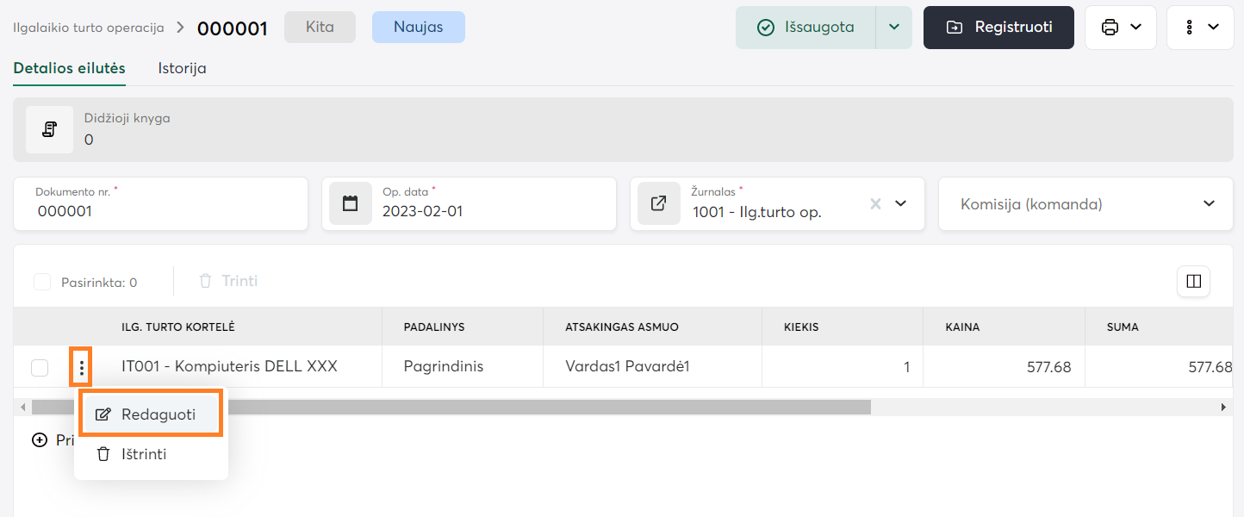Viewport: 1244px width, 517px height.
Task: Switch to the Istorija tab
Action: click(x=182, y=68)
